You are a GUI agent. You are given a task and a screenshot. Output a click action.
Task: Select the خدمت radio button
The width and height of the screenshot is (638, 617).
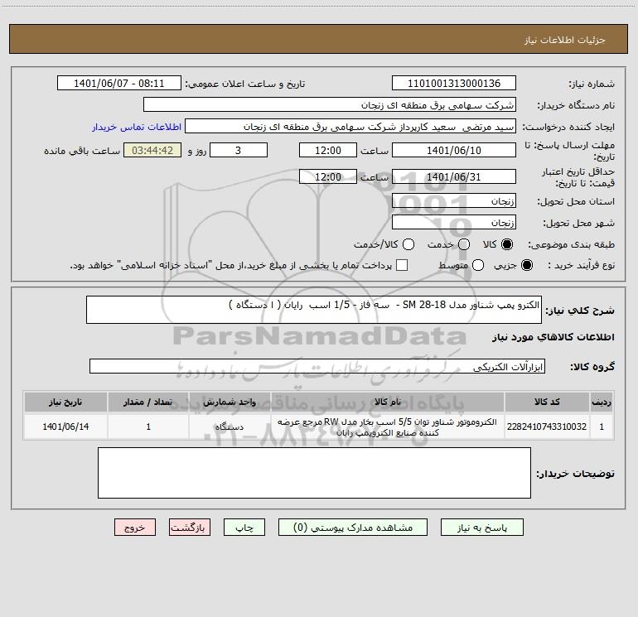pos(464,244)
